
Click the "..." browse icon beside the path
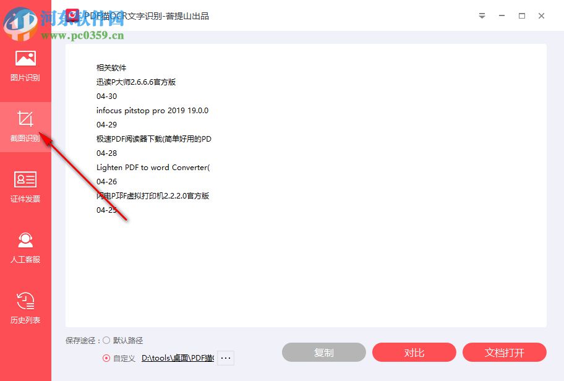(x=225, y=357)
